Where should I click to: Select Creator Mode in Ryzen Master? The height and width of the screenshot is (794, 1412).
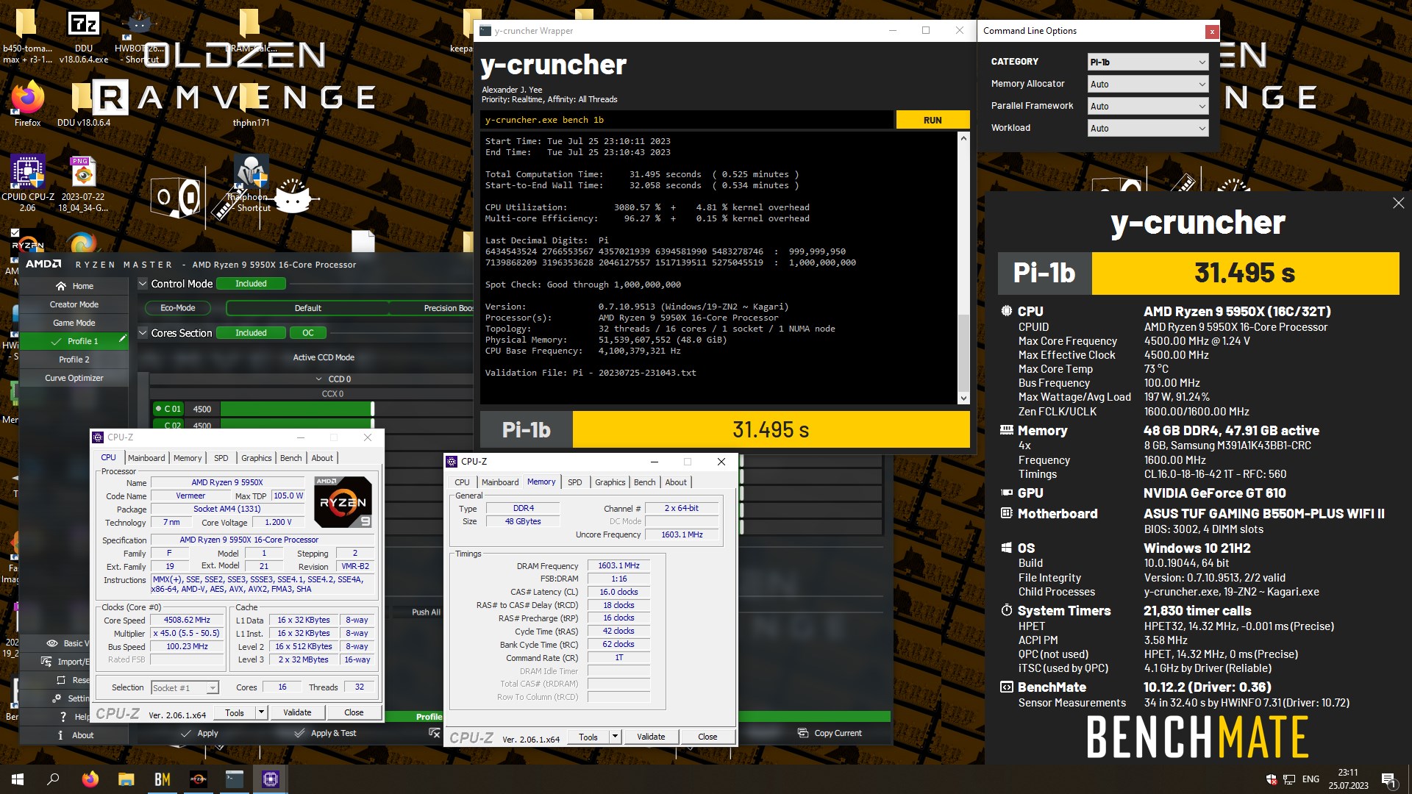(74, 304)
